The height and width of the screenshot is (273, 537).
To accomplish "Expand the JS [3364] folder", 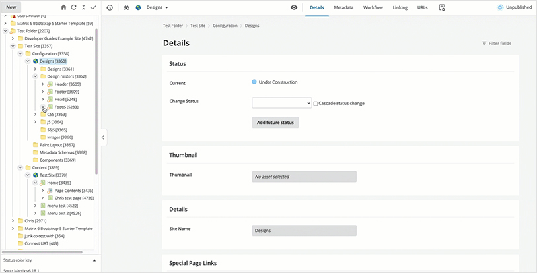I will [x=35, y=122].
